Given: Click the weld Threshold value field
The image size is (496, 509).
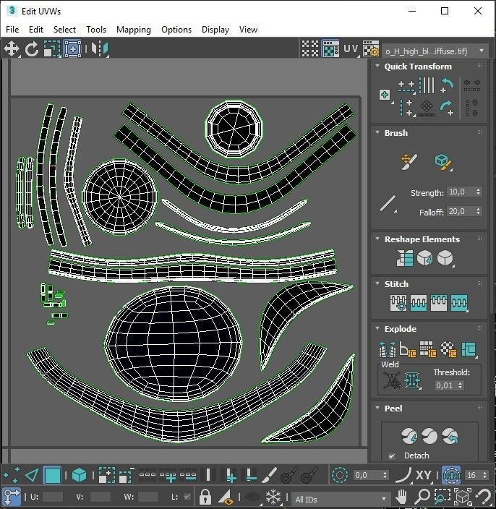Looking at the screenshot, I should pyautogui.click(x=445, y=385).
